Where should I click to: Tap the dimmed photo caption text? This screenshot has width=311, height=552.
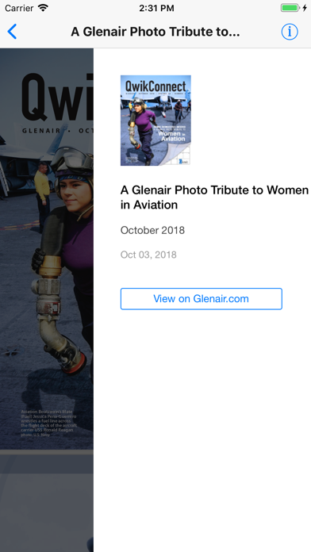point(48,423)
